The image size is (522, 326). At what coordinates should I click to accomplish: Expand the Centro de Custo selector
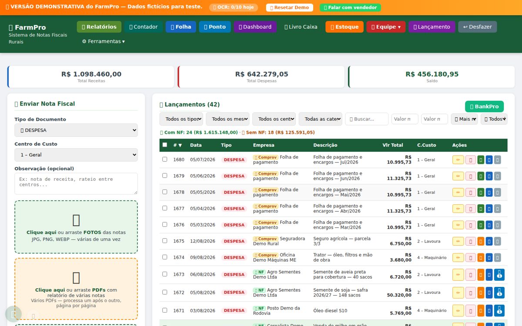pyautogui.click(x=76, y=155)
